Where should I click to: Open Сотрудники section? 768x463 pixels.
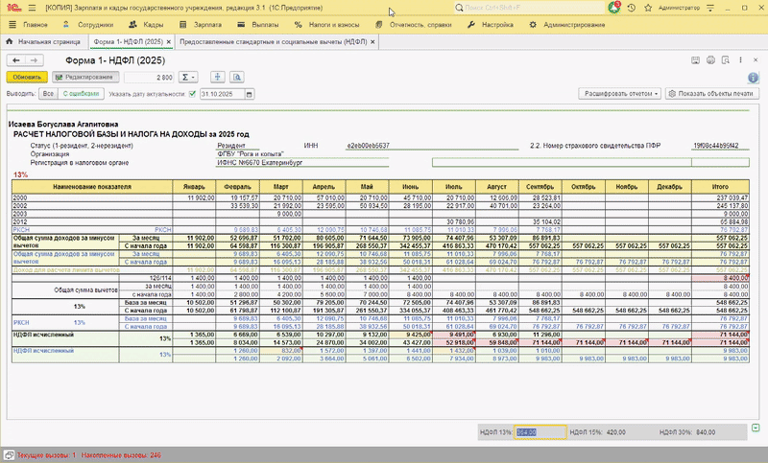pyautogui.click(x=89, y=25)
